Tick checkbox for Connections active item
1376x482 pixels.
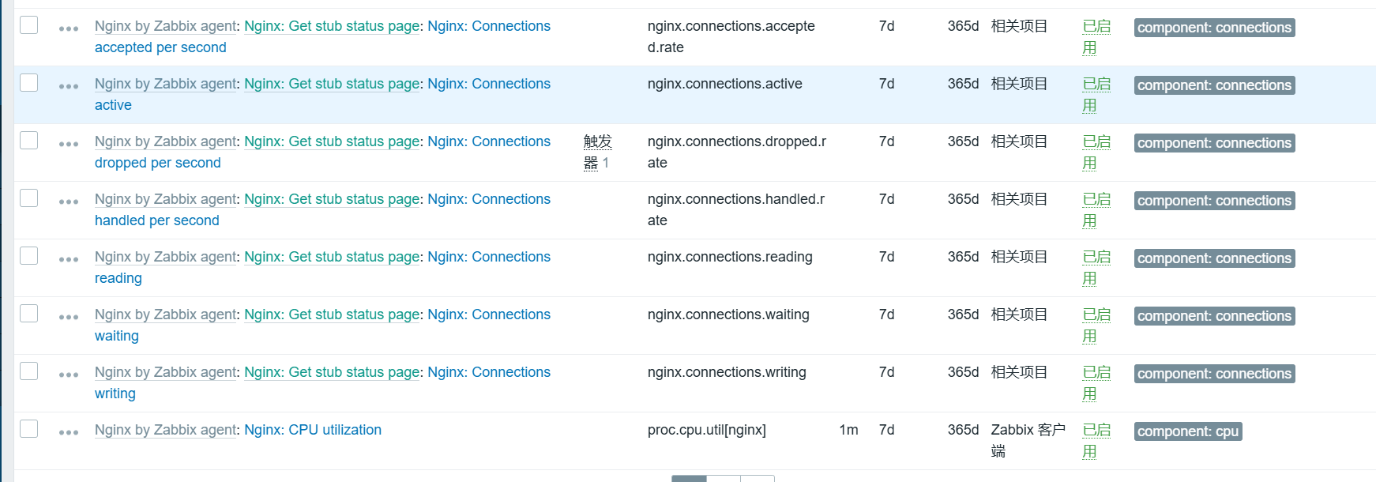click(x=29, y=82)
